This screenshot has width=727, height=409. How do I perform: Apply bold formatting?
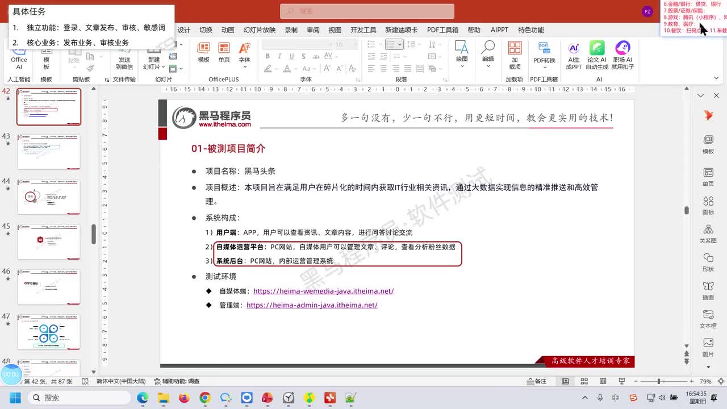click(x=268, y=56)
